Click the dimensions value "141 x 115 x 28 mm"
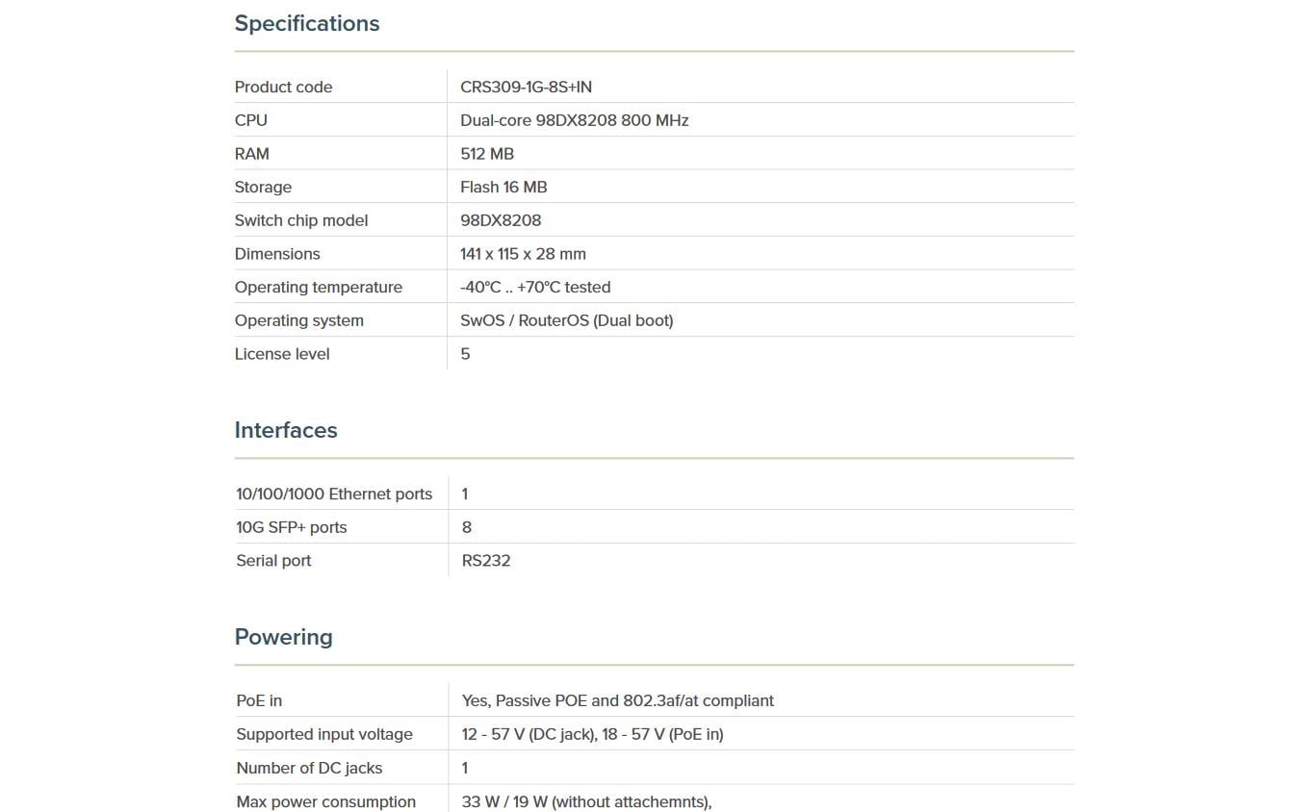This screenshot has height=812, width=1291. tap(523, 254)
